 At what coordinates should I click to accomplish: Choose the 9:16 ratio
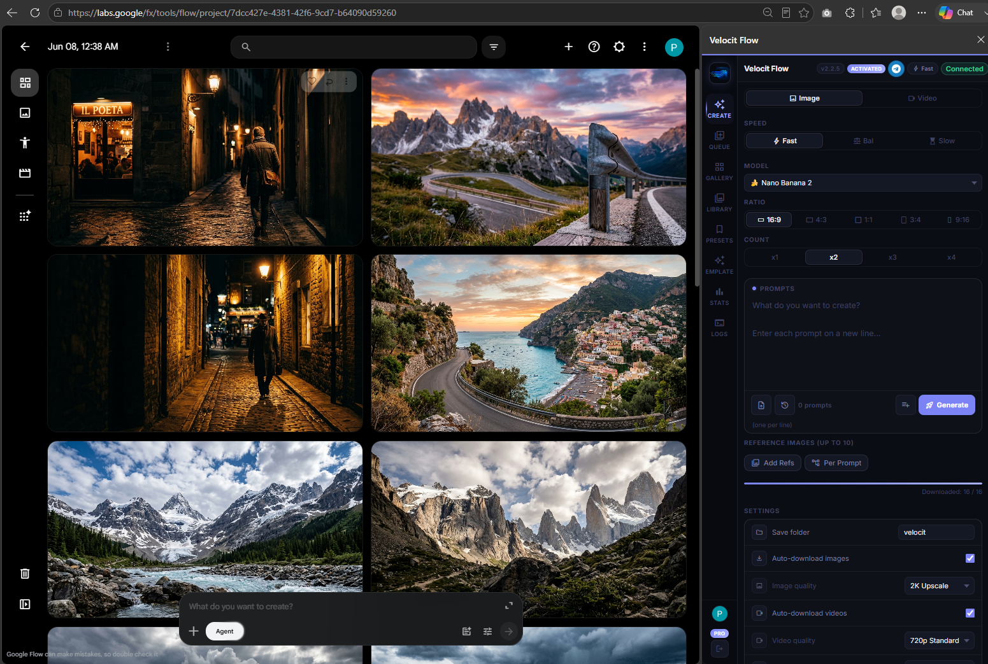(x=957, y=220)
